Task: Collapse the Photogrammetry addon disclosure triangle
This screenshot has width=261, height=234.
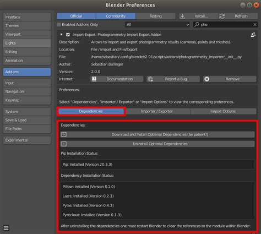Action: [x=61, y=35]
